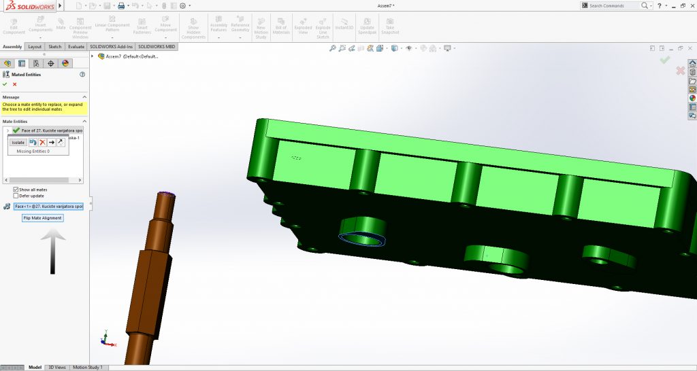
Task: Open the DisplayManager color ball tab
Action: [65, 63]
